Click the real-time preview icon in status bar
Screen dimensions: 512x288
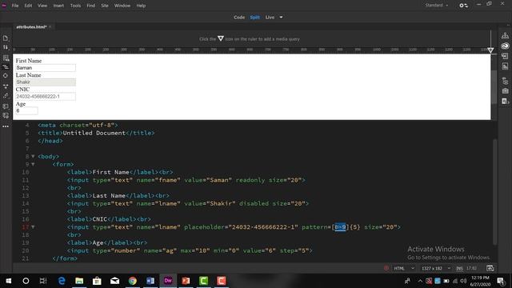(x=490, y=268)
